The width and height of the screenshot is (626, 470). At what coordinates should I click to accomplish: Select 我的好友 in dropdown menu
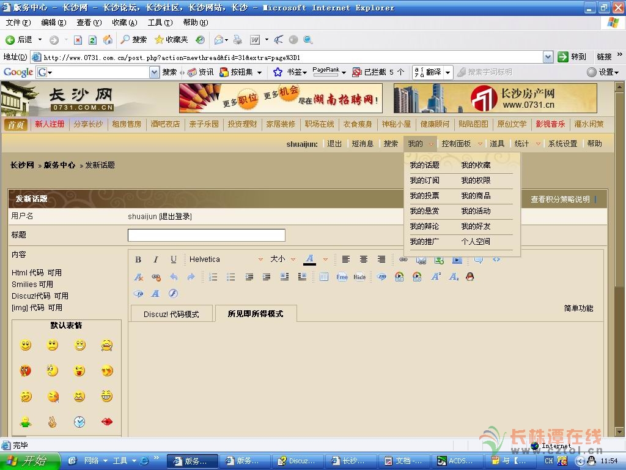click(x=476, y=226)
